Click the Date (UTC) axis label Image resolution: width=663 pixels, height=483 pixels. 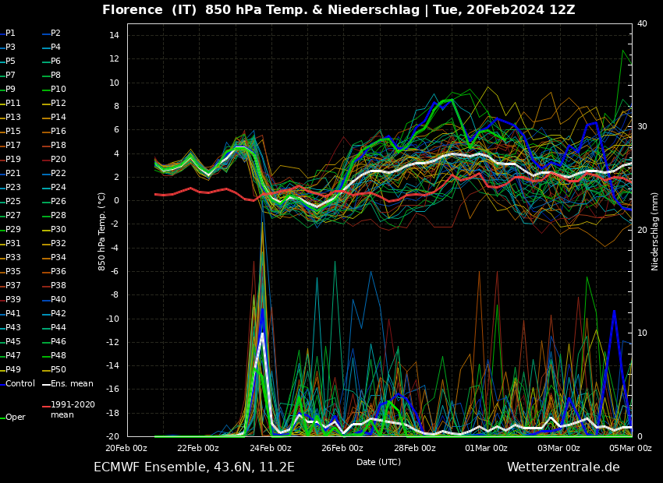point(378,462)
